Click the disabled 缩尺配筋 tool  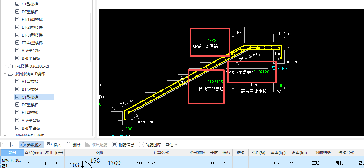coord(96,145)
